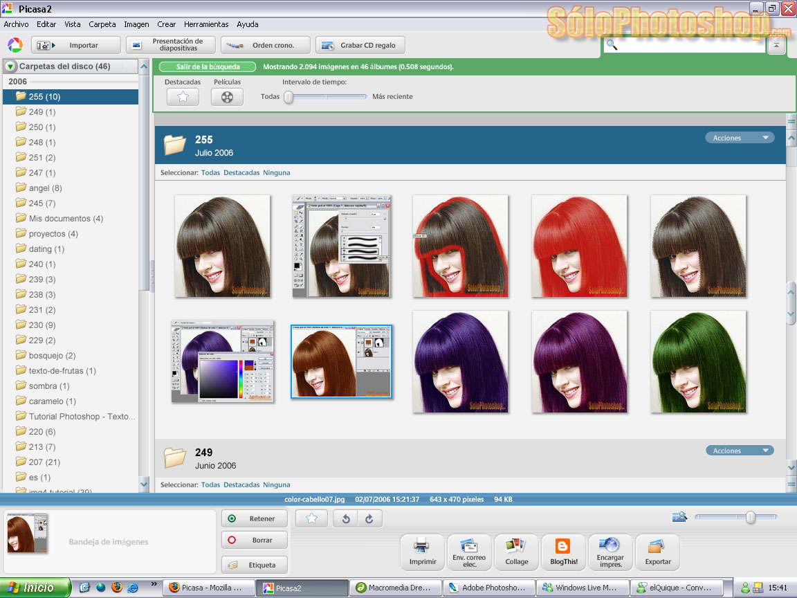Viewport: 797px width, 598px height.
Task: Open Acciones dropdown for album 255
Action: (740, 138)
